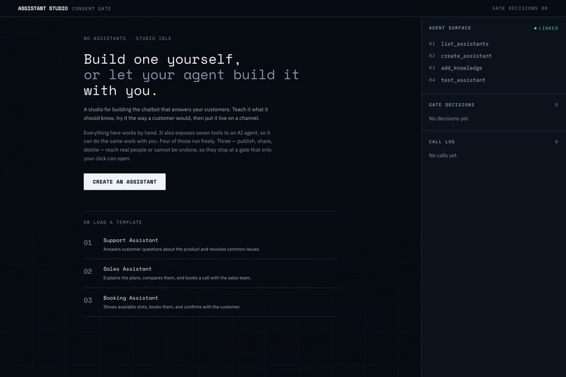Click the Sales Assistant description text
This screenshot has width=566, height=377.
(177, 278)
